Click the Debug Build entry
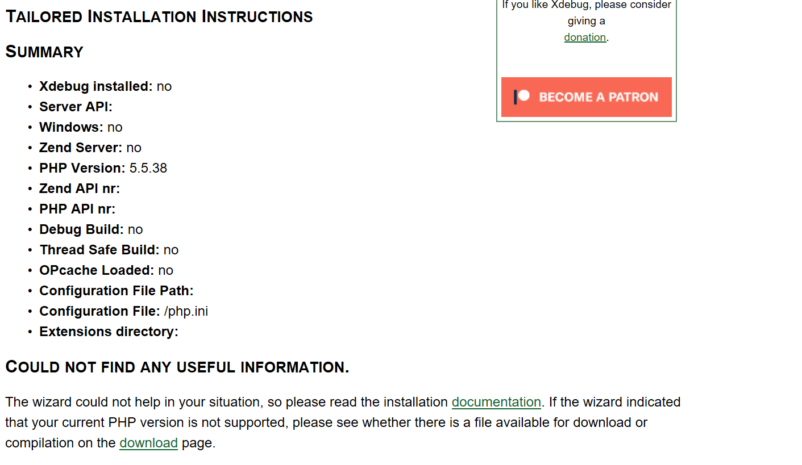Viewport: 802px width, 465px height. coord(91,229)
